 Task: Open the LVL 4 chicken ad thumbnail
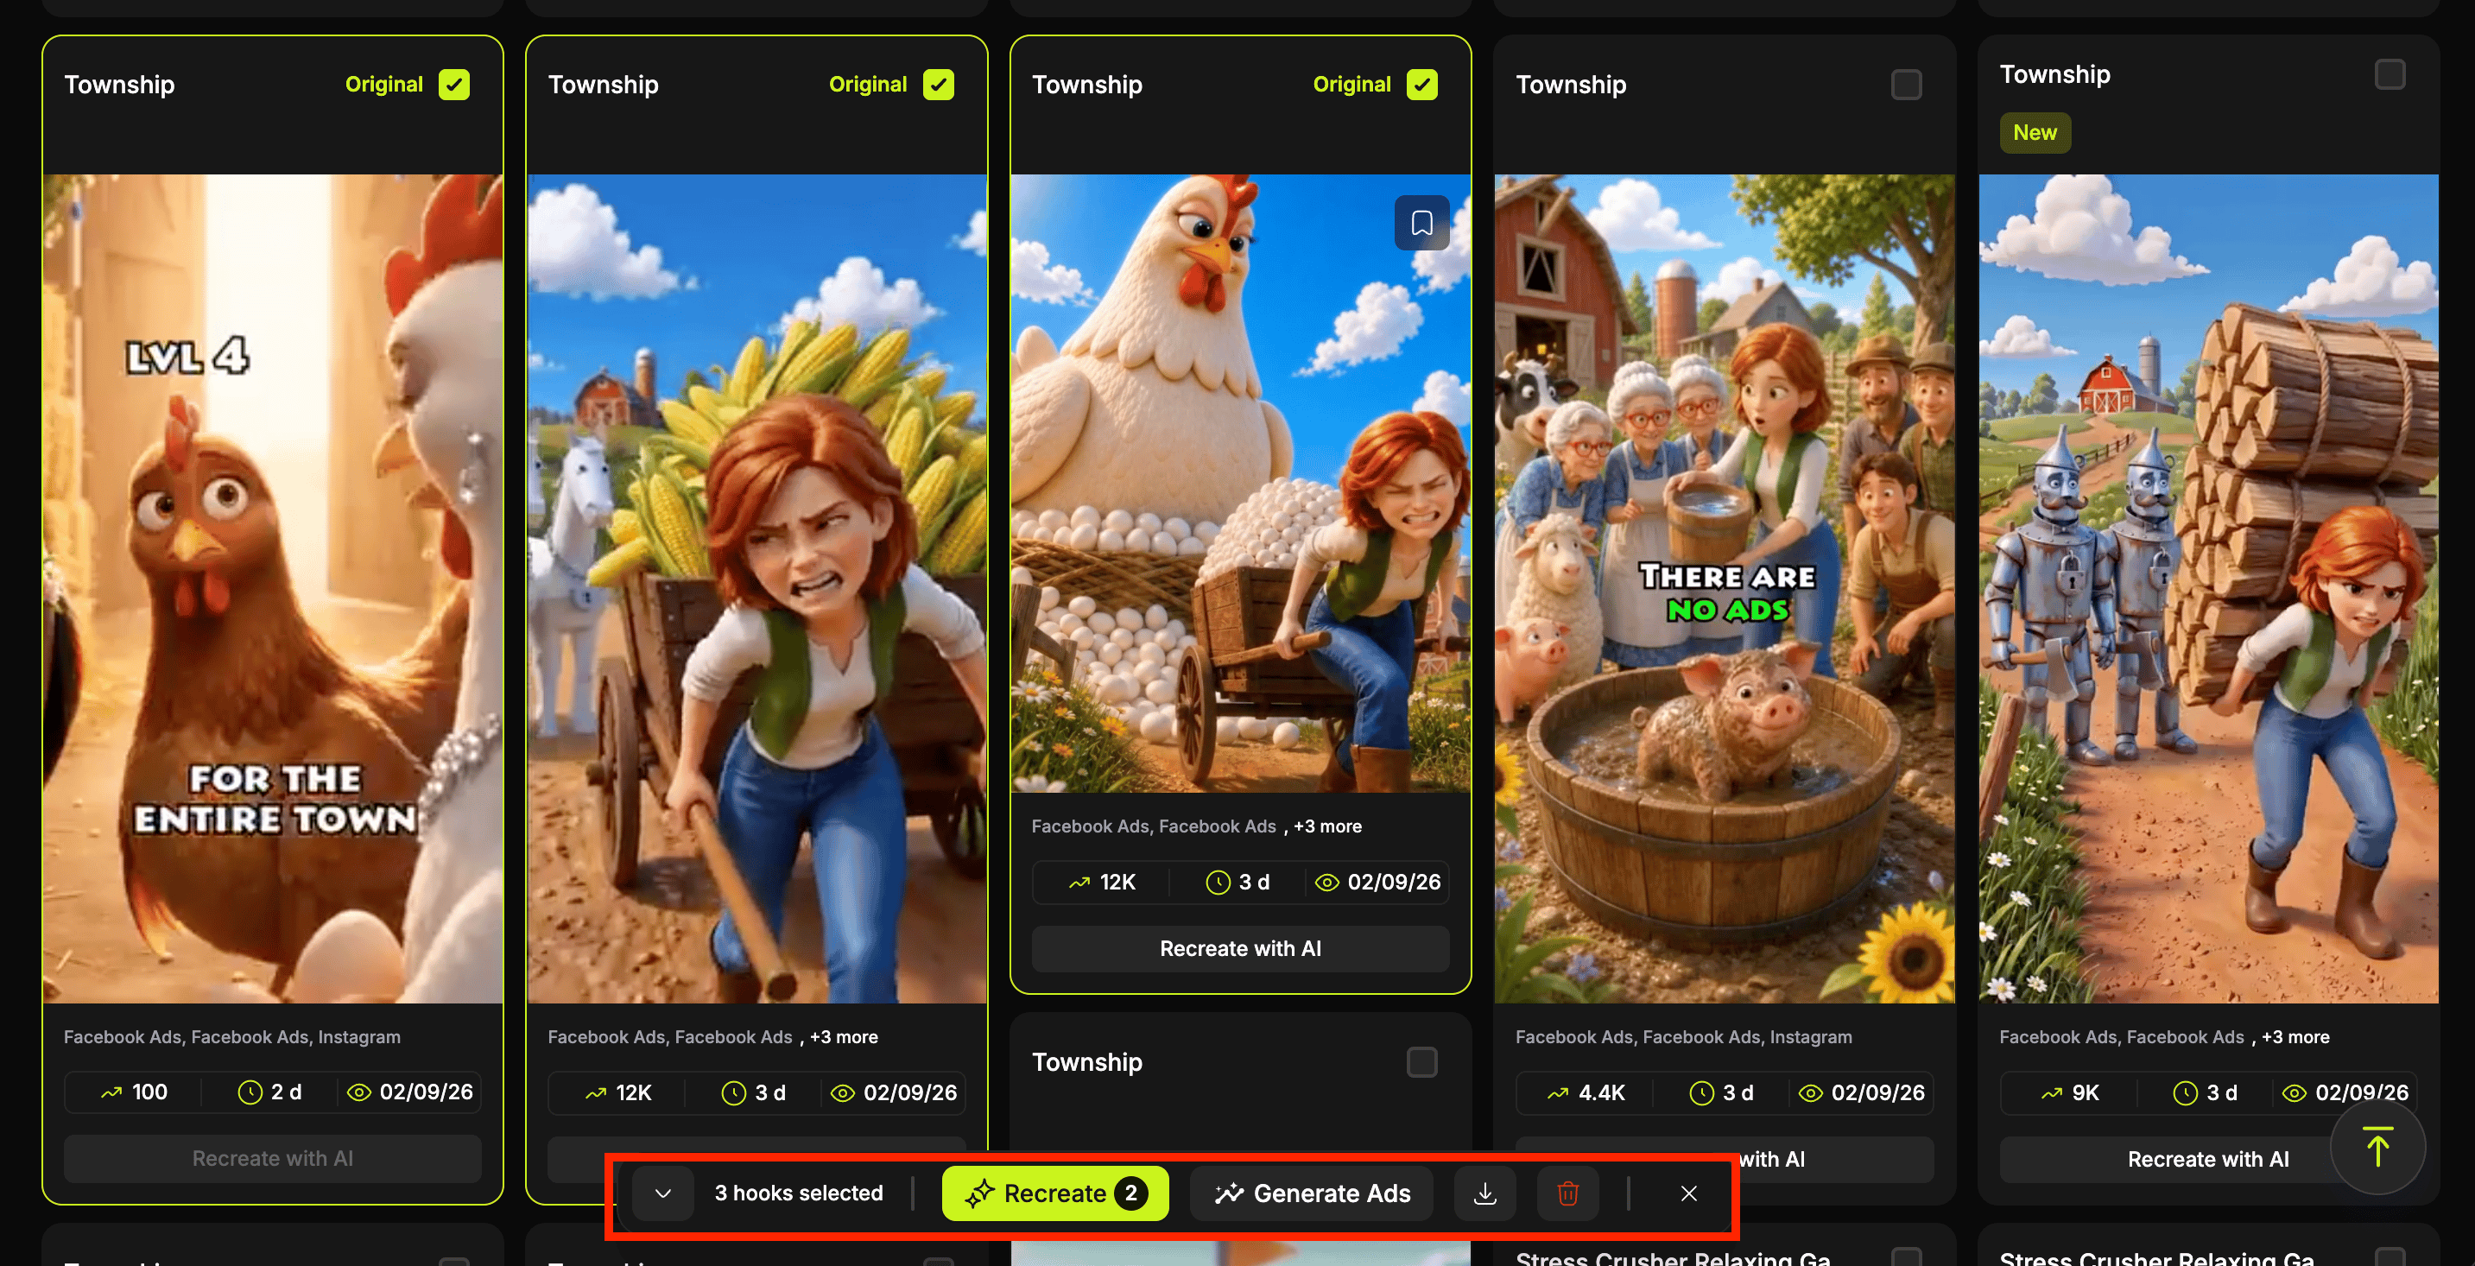273,589
